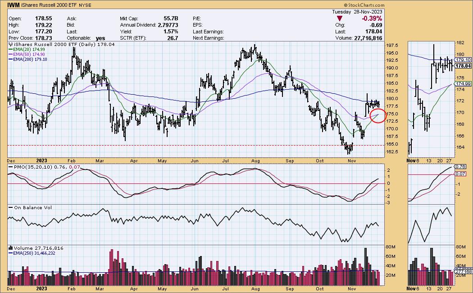Click the Yield value '1.57%'

click(x=171, y=32)
